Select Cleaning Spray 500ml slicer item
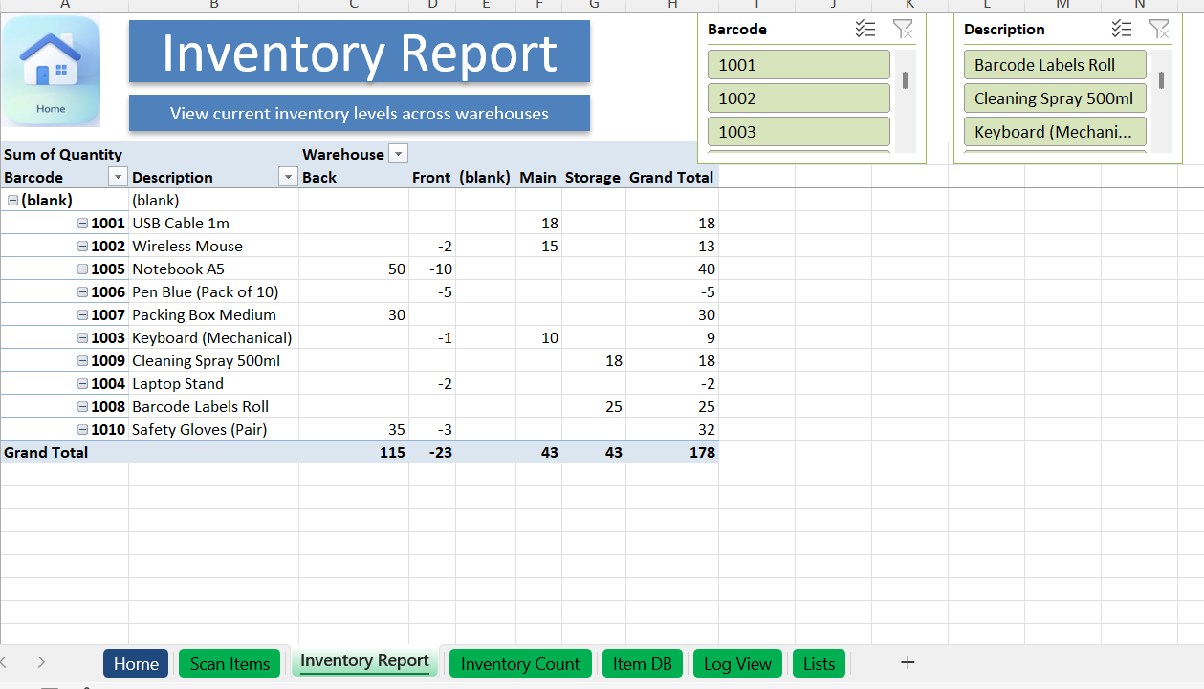Viewport: 1204px width, 689px height. coord(1054,98)
